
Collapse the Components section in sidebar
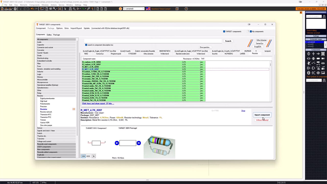pyautogui.click(x=316, y=50)
